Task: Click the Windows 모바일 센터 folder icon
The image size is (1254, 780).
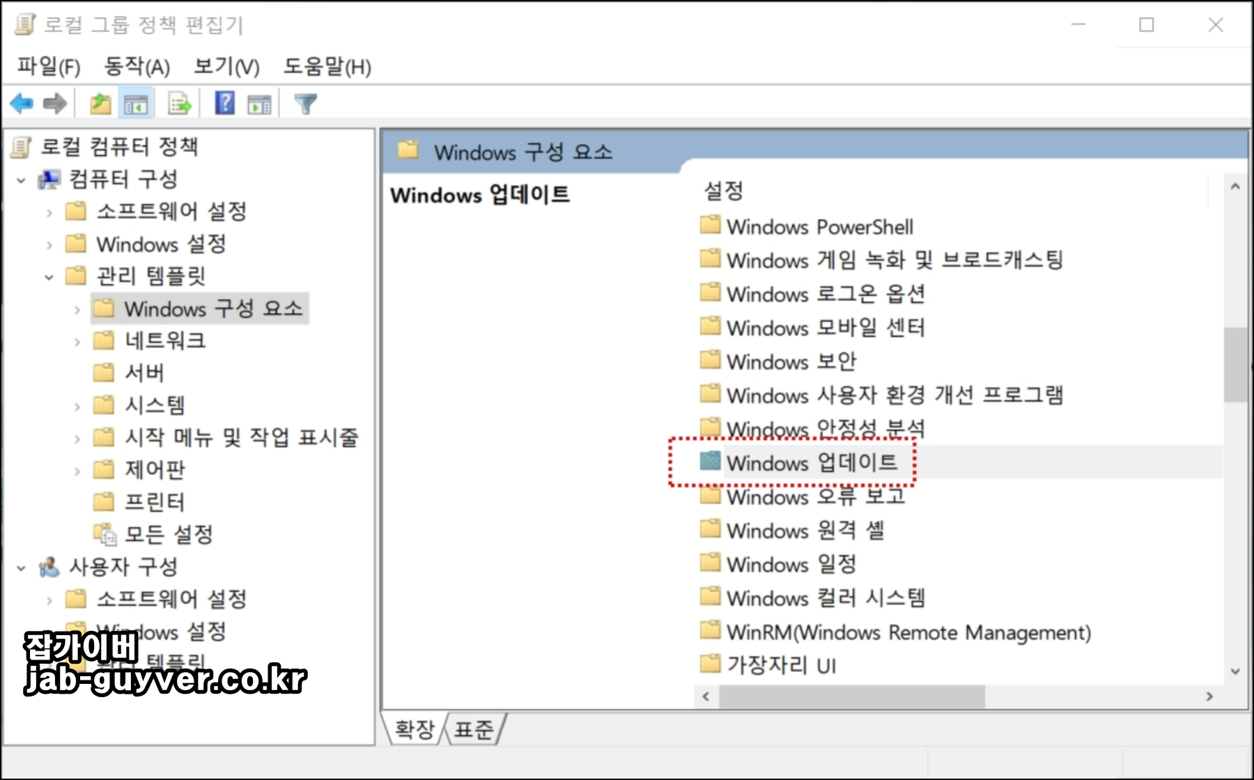Action: pyautogui.click(x=710, y=326)
